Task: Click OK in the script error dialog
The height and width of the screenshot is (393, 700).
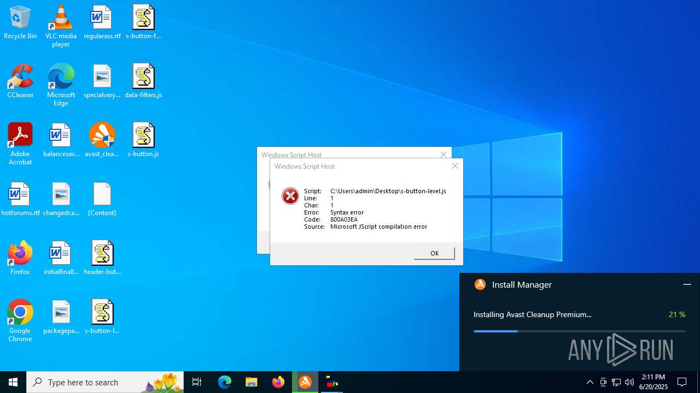Action: pyautogui.click(x=434, y=253)
